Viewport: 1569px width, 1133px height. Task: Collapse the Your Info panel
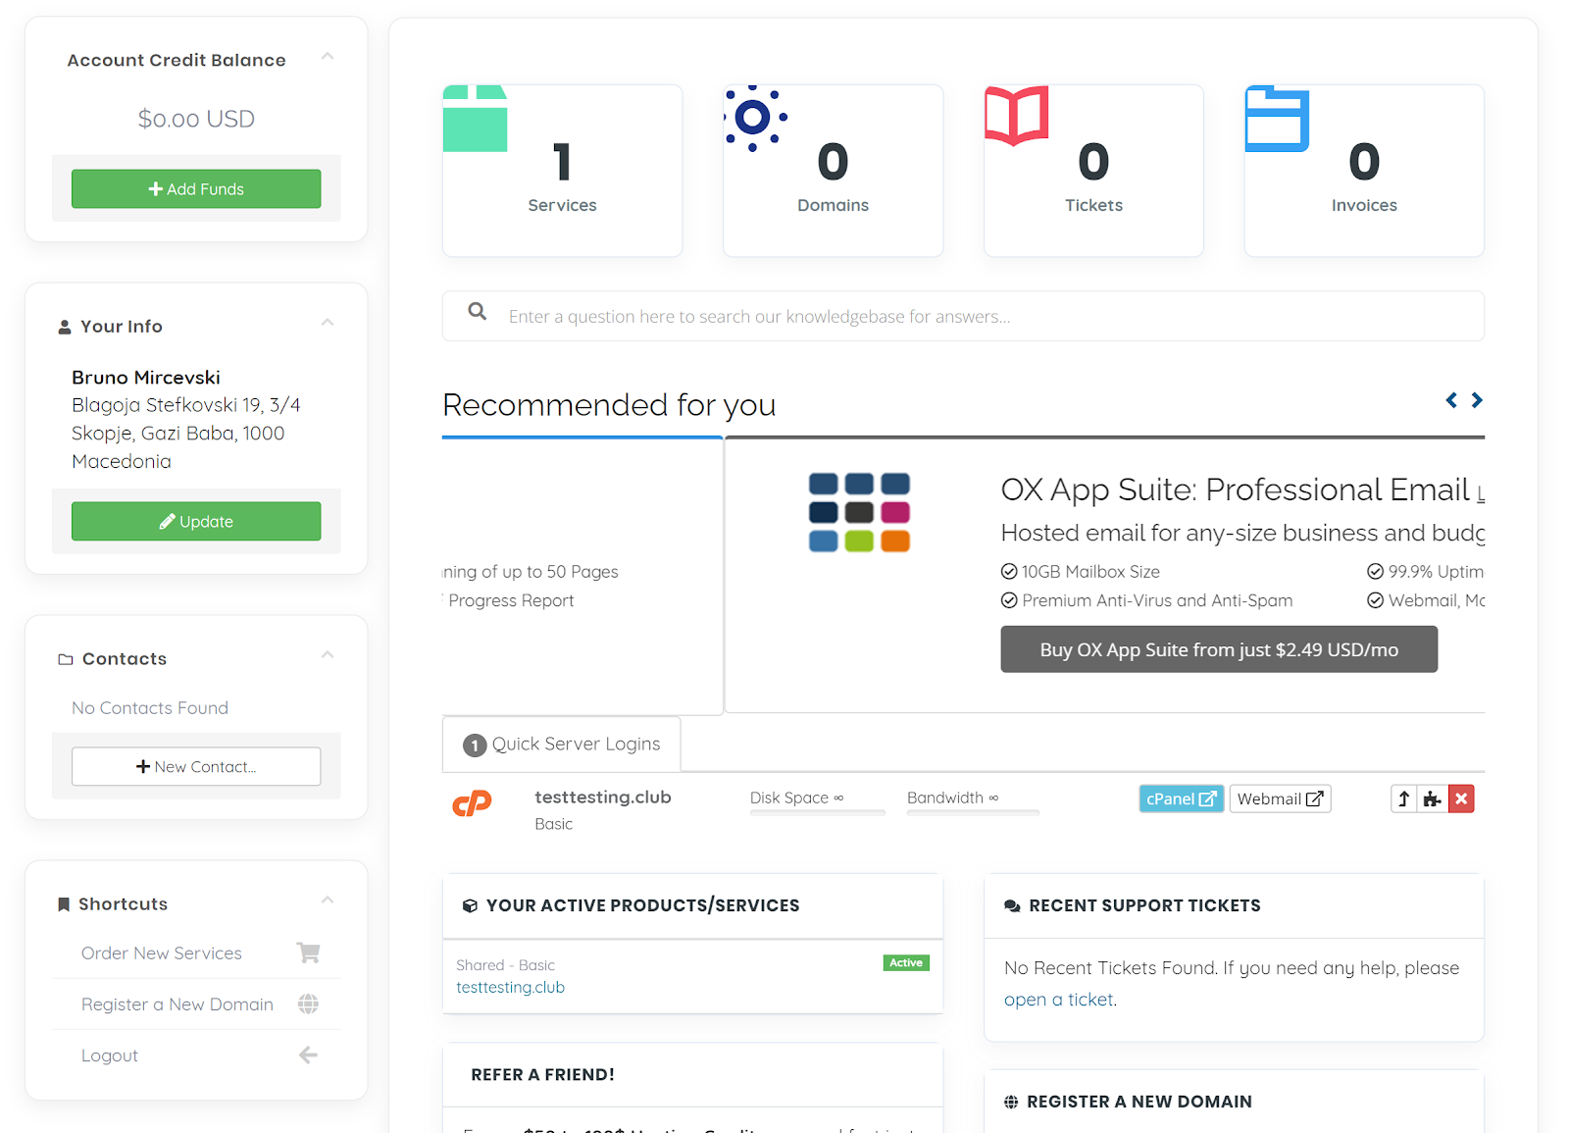click(x=328, y=323)
